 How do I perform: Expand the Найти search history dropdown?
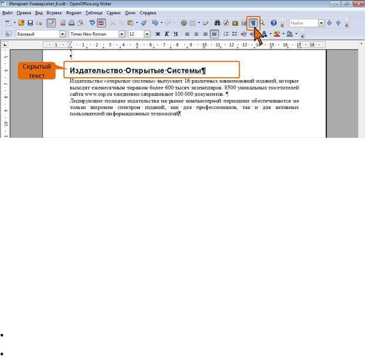pyautogui.click(x=321, y=23)
